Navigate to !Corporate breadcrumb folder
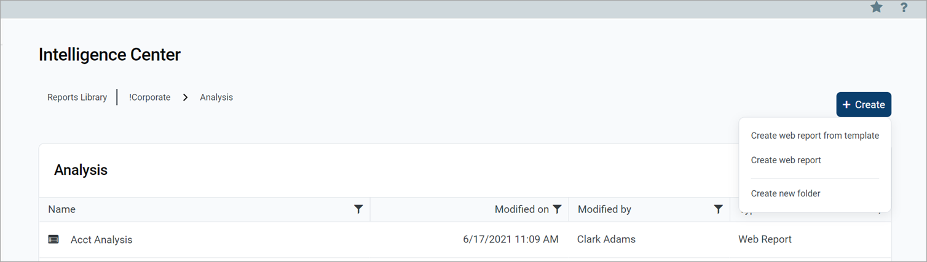Screen dimensions: 927x262 (x=149, y=97)
